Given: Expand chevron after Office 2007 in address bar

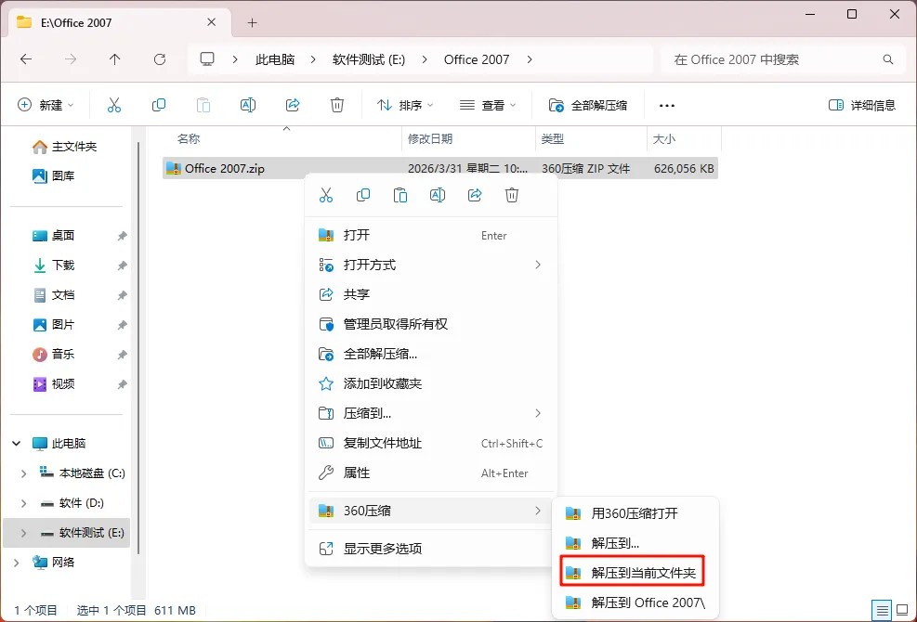Looking at the screenshot, I should coord(530,59).
